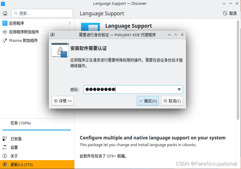Viewport: 241px width, 169px height.
Task: Click the lock authentication icon in dialog
Action: click(x=60, y=50)
